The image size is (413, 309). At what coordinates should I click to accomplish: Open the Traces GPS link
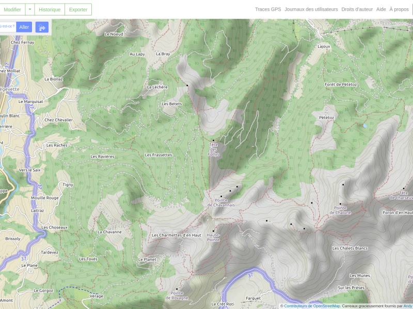268,9
